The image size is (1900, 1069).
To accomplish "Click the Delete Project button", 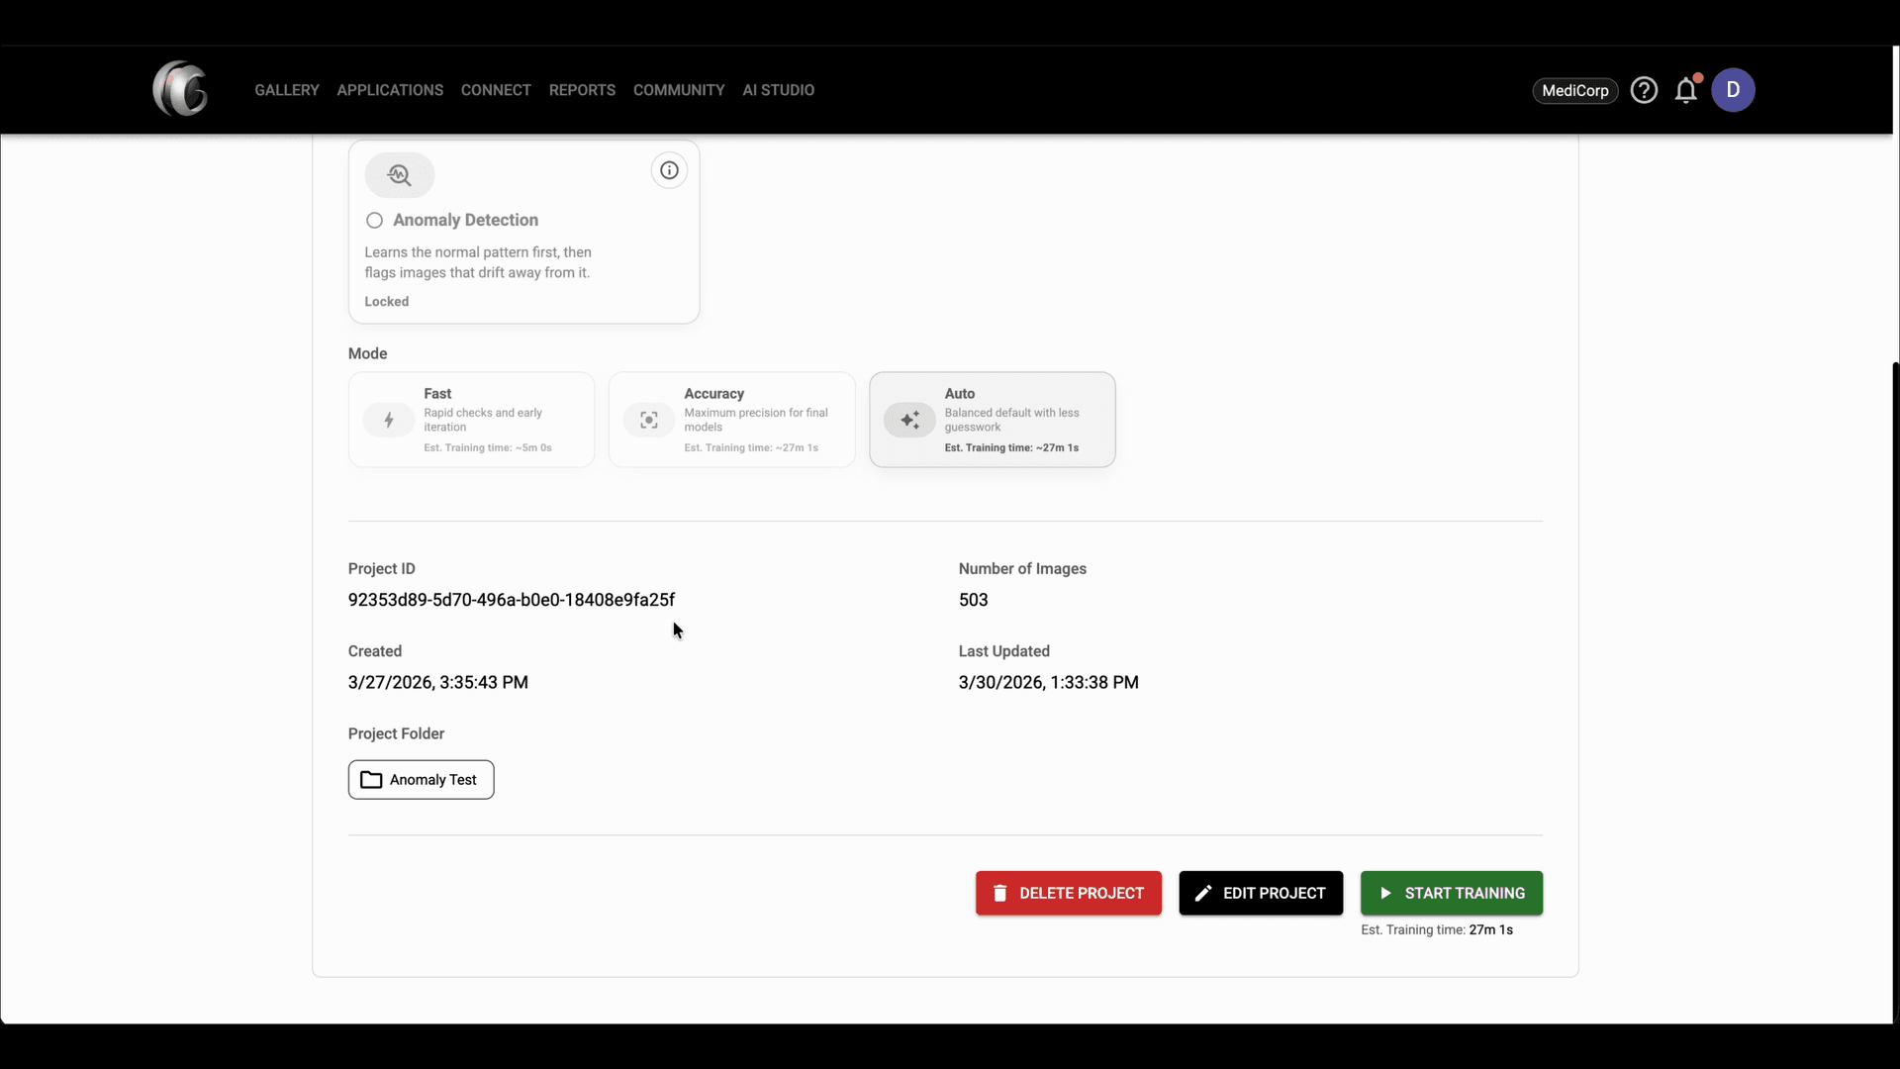I will pos(1068,893).
